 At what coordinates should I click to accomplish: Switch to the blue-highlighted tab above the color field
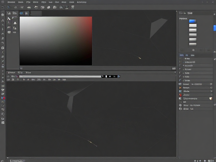click(21, 13)
